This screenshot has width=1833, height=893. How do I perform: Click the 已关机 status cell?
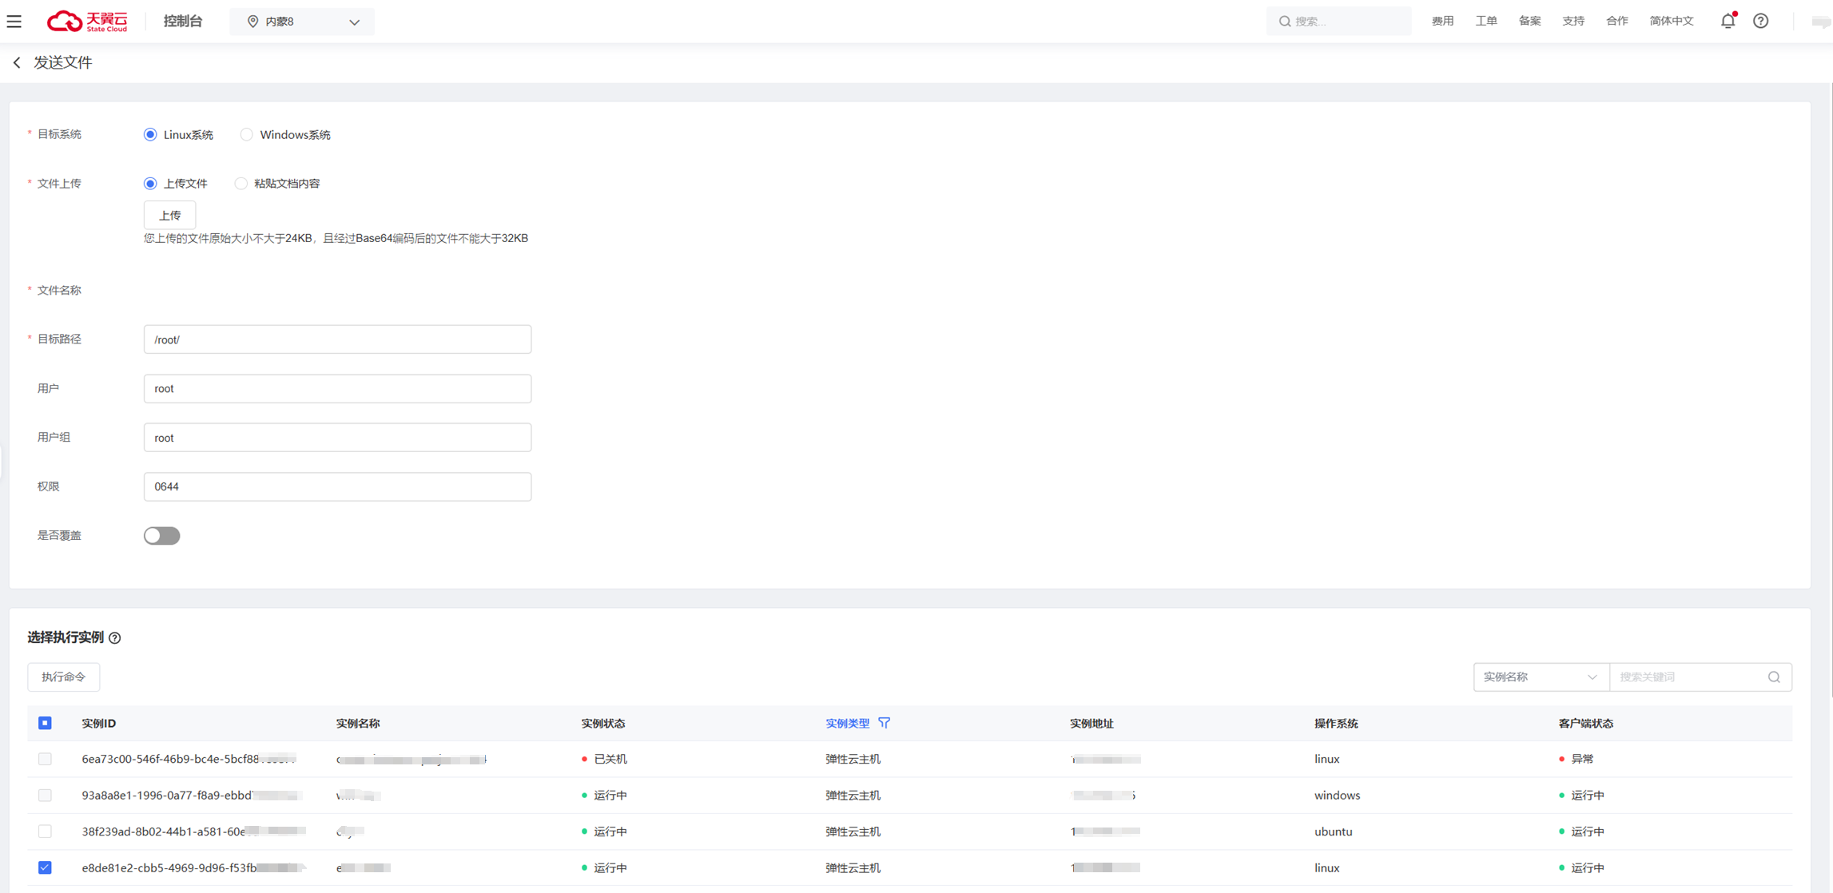tap(605, 759)
